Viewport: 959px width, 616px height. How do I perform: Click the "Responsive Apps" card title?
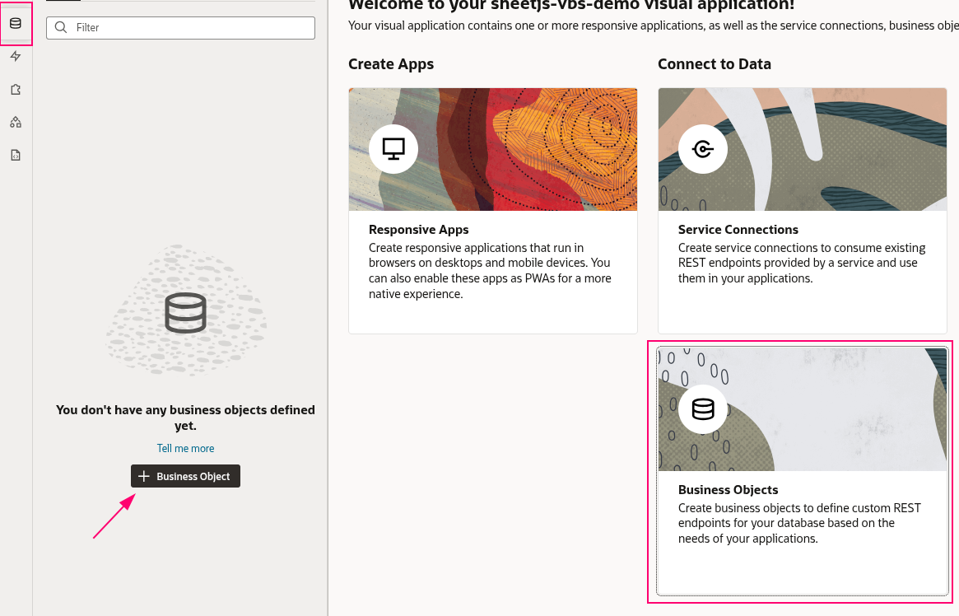[x=418, y=229]
